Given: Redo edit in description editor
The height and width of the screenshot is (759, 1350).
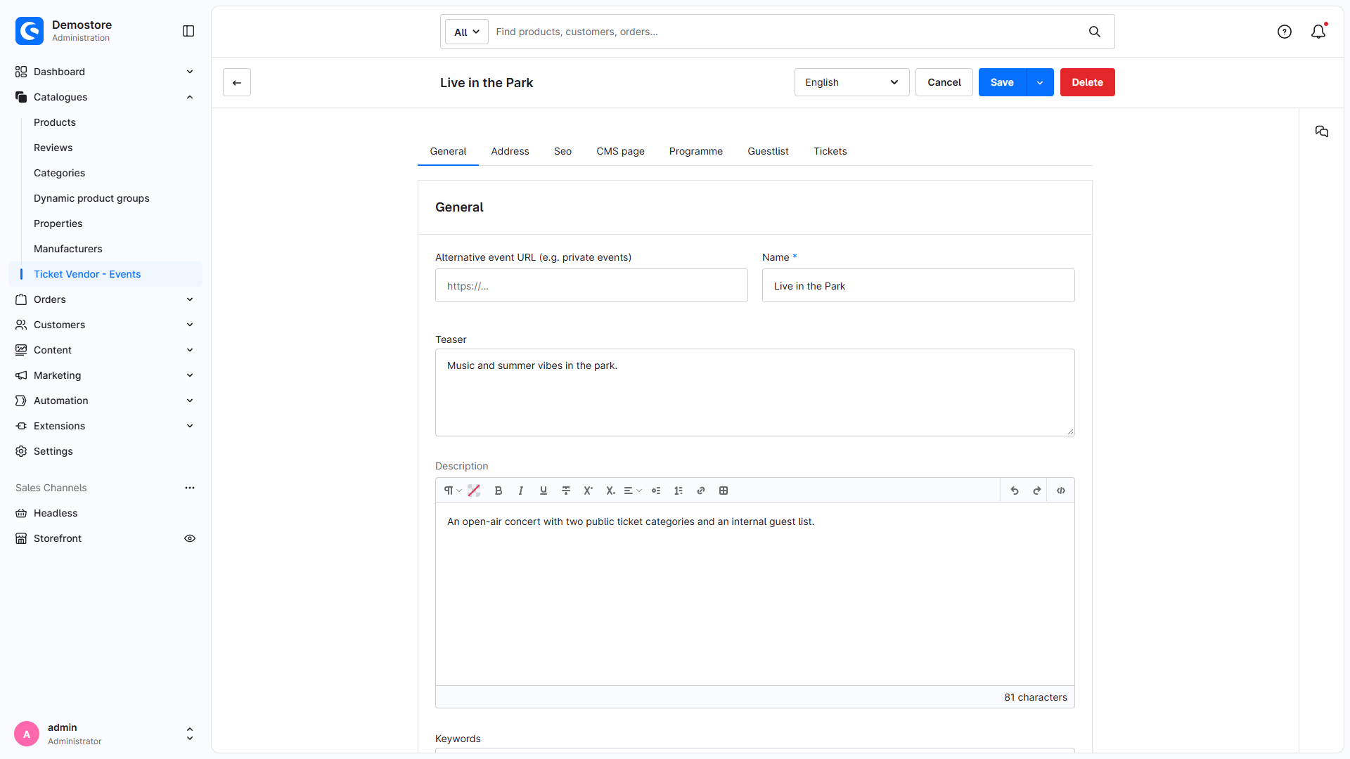Looking at the screenshot, I should (x=1037, y=491).
